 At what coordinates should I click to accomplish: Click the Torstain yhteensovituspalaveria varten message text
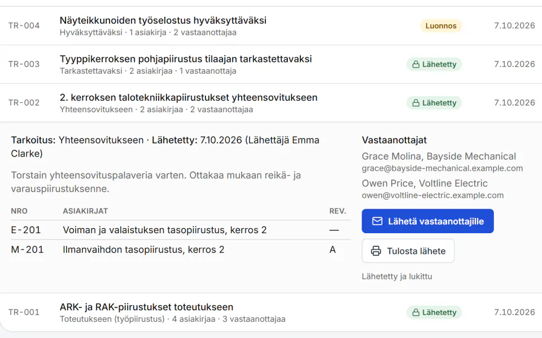(x=156, y=182)
